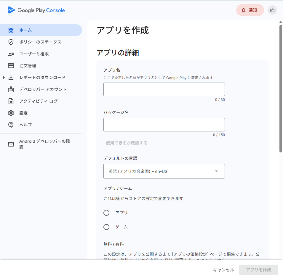Click the 0 / 150 character counter
The width and height of the screenshot is (283, 280).
219,135
